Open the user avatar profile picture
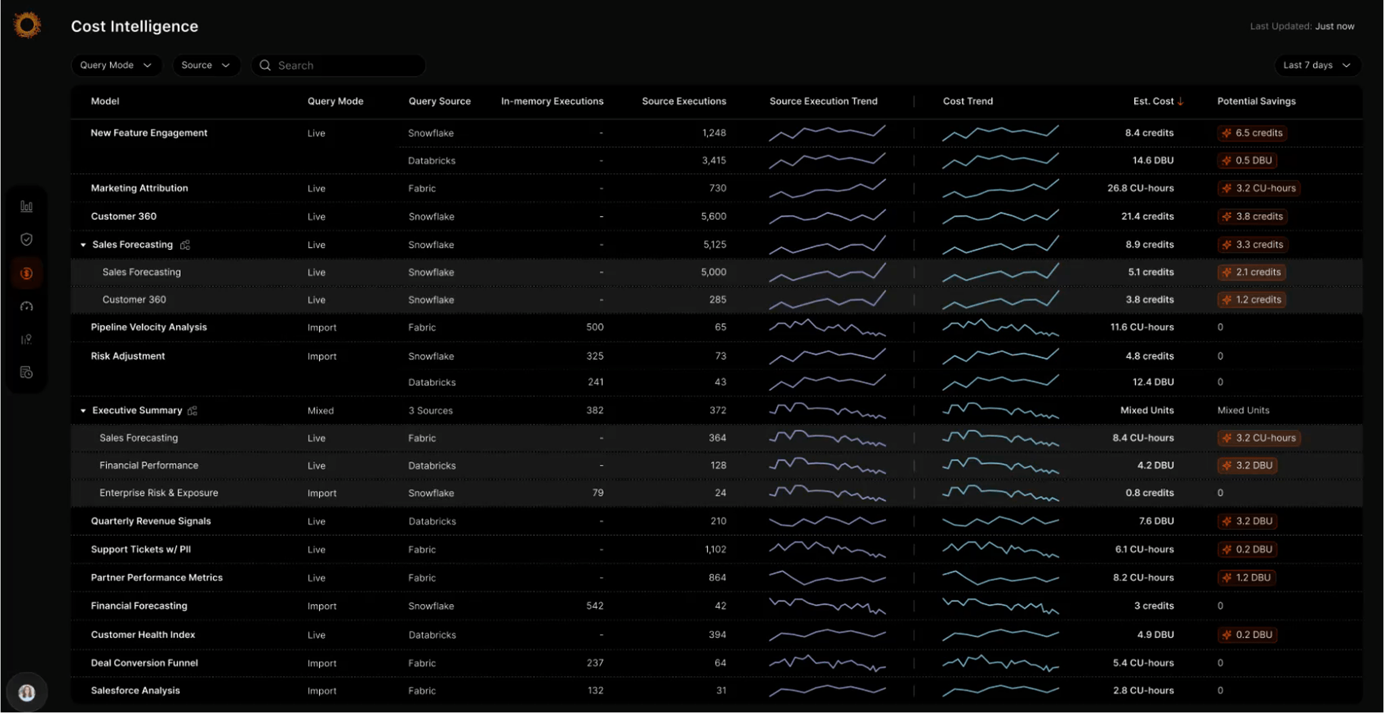Image resolution: width=1384 pixels, height=713 pixels. click(26, 692)
